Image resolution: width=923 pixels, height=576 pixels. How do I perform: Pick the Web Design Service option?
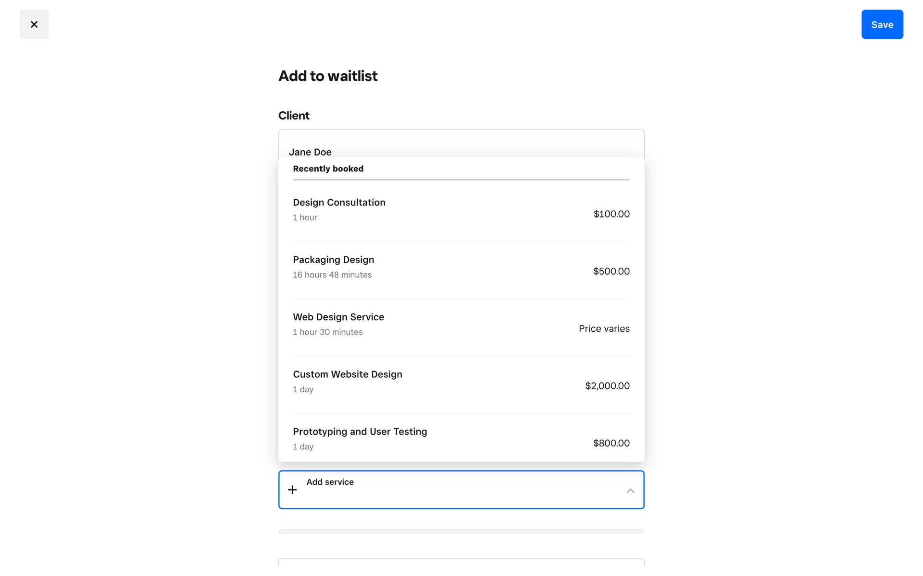point(338,317)
